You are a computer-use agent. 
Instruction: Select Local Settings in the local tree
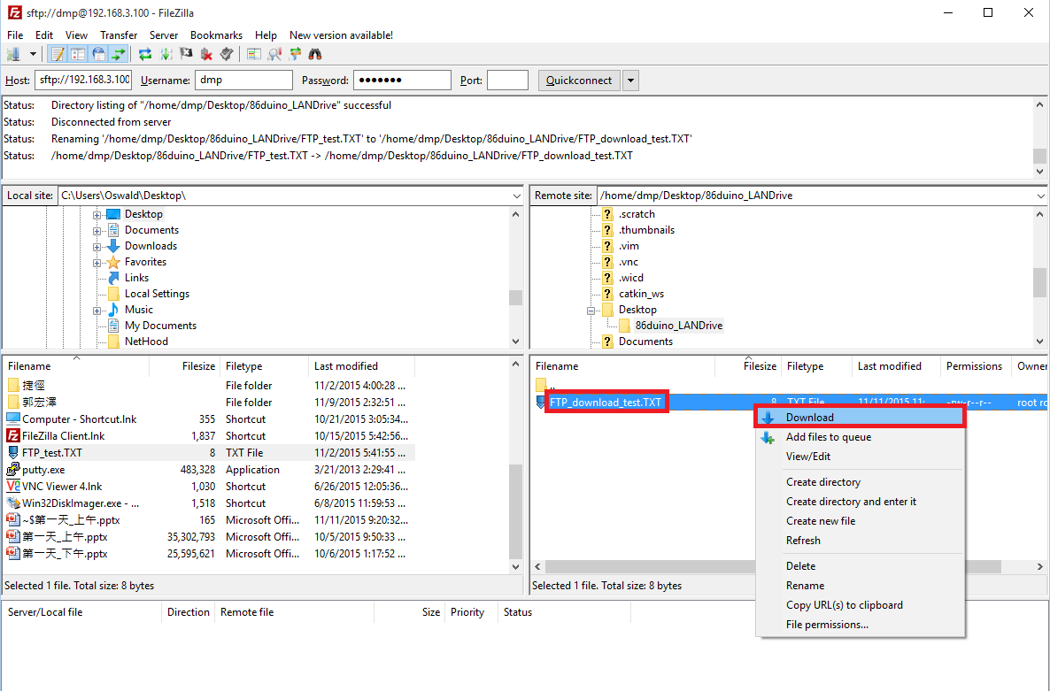click(x=157, y=294)
